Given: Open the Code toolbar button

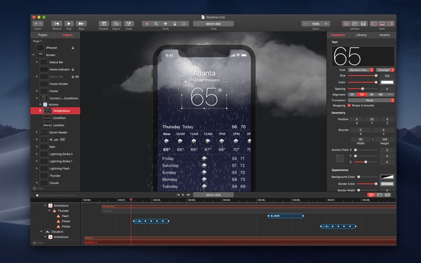Looking at the screenshot, I should 129,24.
